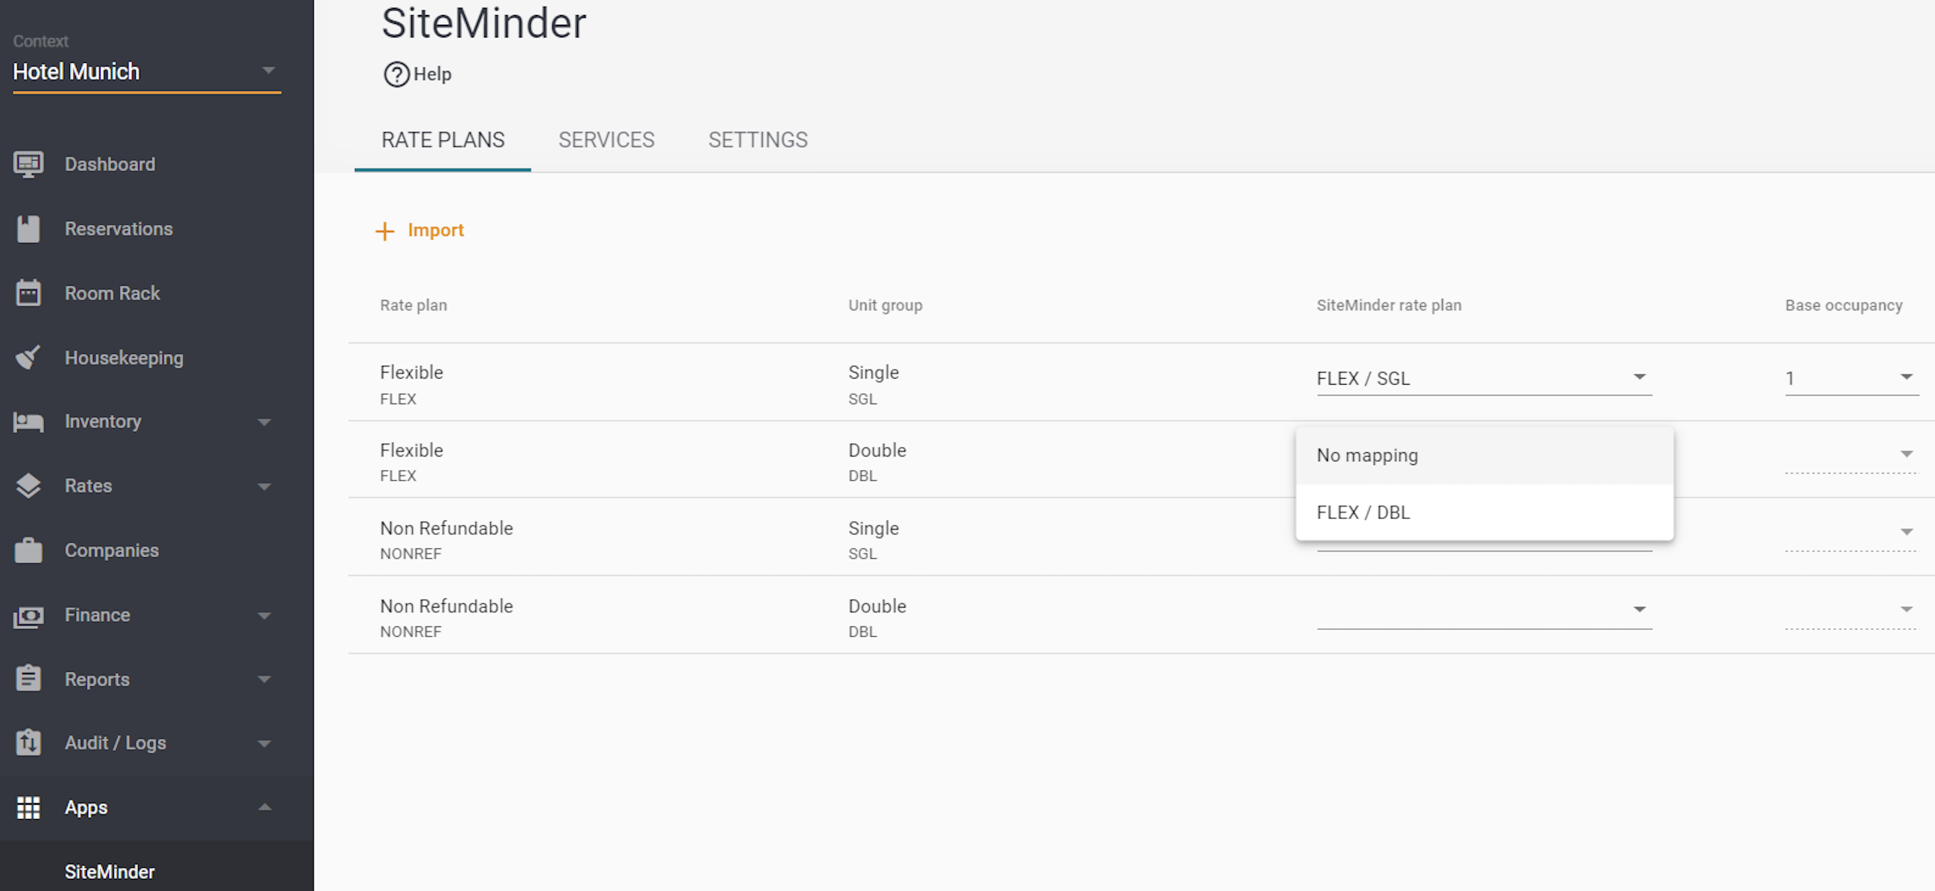Collapse the Apps menu arrow
The width and height of the screenshot is (1935, 891).
coord(264,807)
